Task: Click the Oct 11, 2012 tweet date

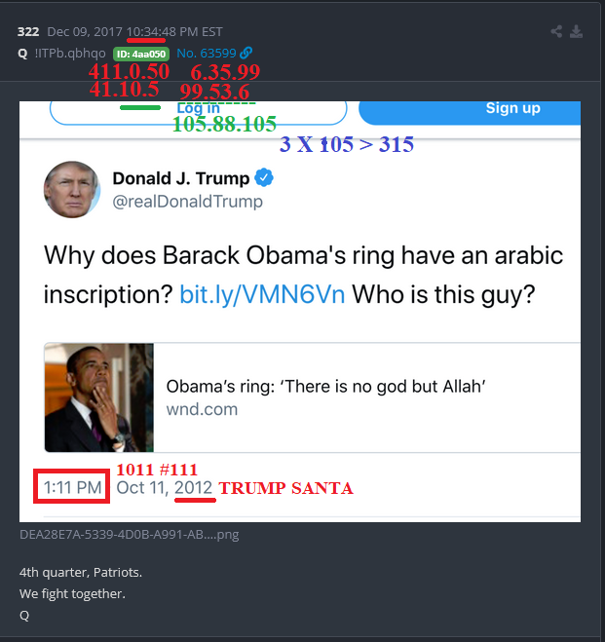Action: pos(165,488)
